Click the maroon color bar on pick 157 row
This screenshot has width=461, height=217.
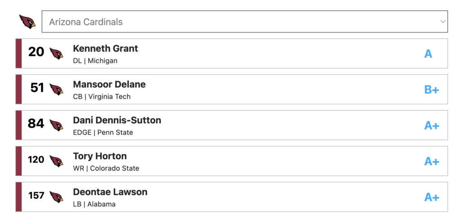point(18,197)
